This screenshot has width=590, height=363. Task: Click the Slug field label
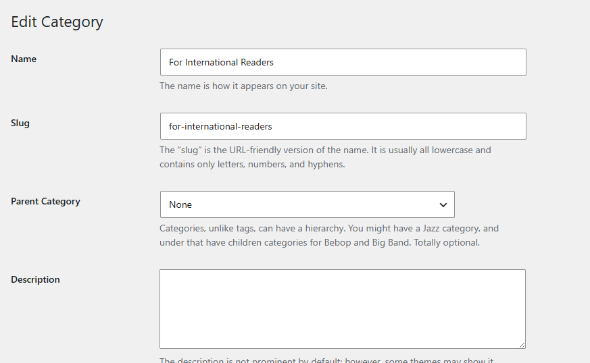[x=20, y=123]
